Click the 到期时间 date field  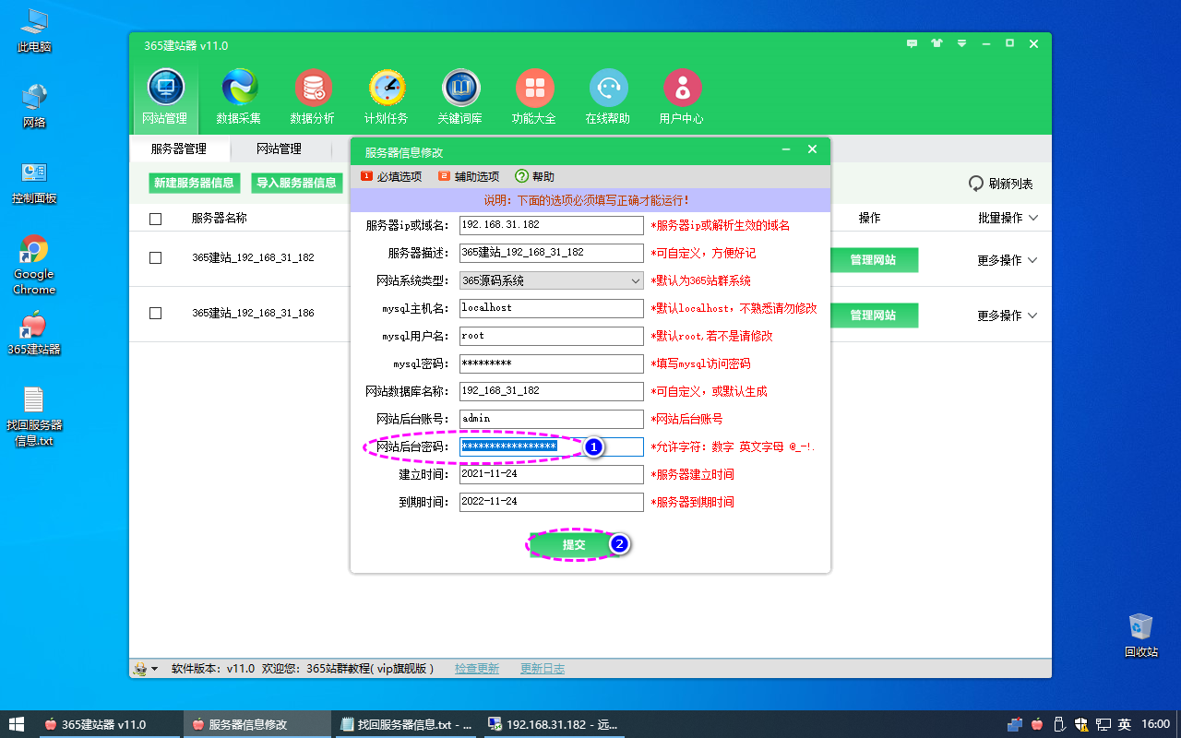coord(552,502)
